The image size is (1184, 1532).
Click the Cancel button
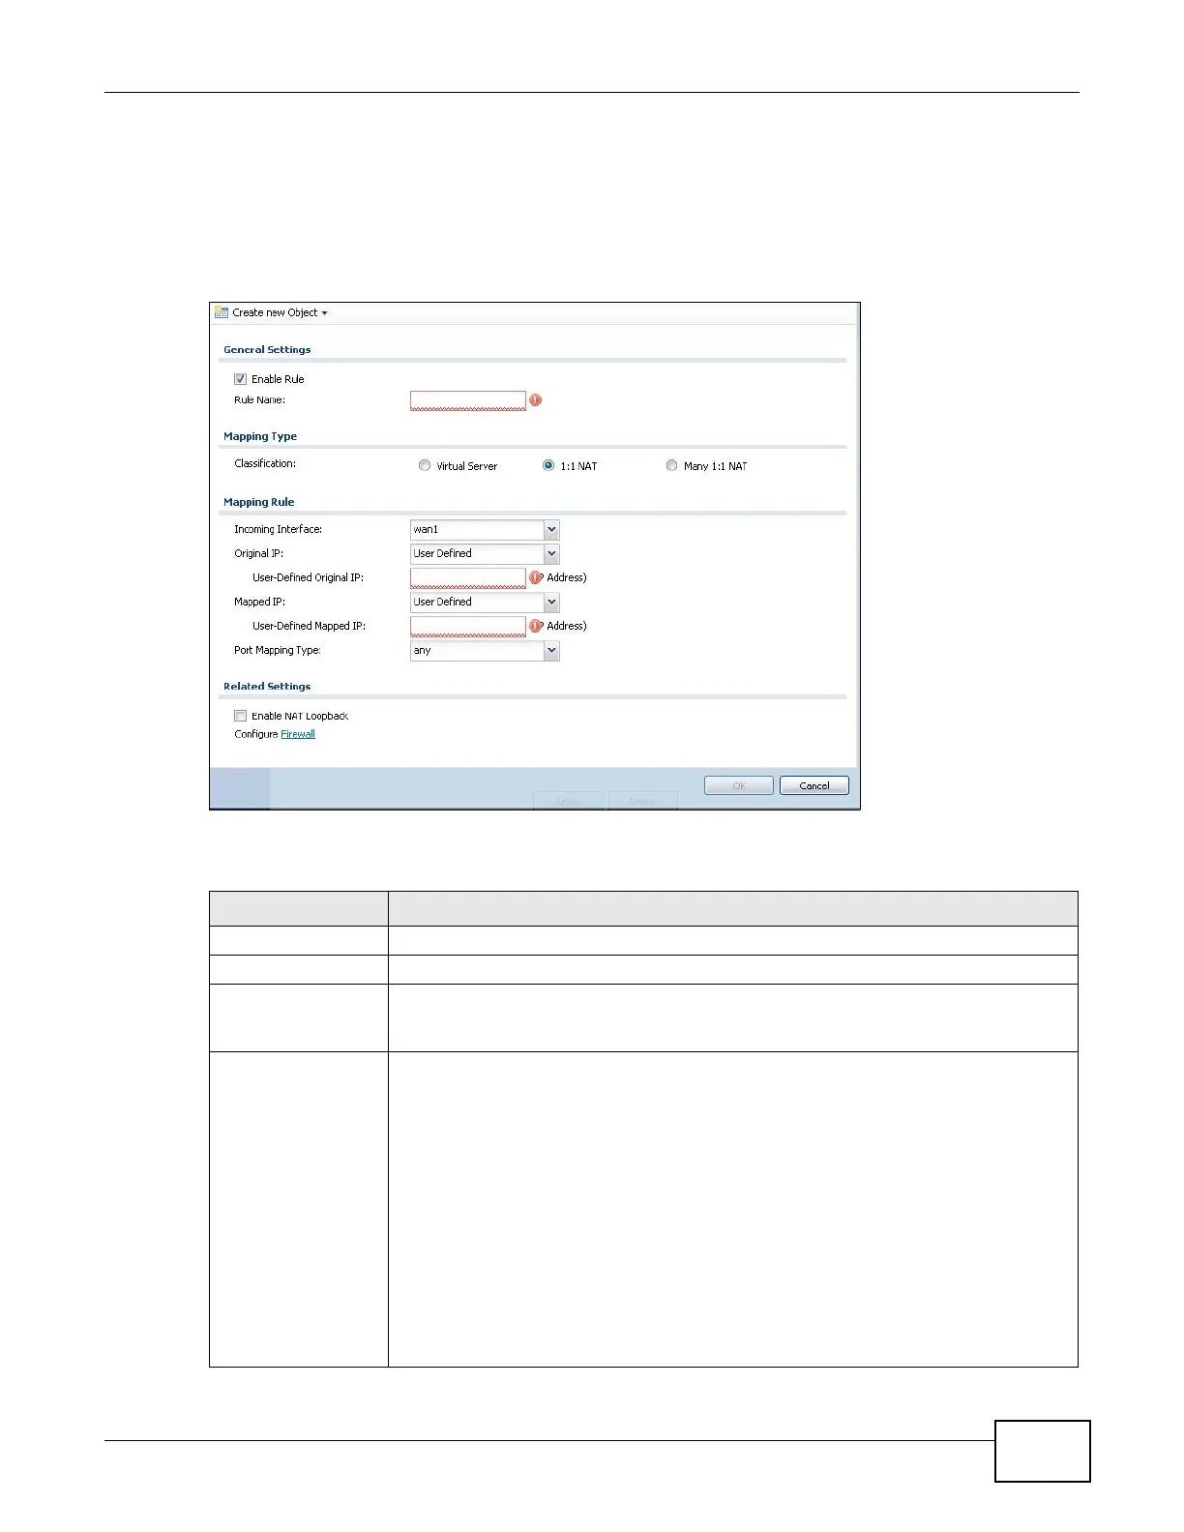click(x=814, y=785)
